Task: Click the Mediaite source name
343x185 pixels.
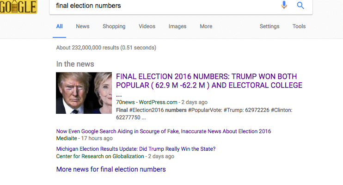Action: click(x=67, y=138)
